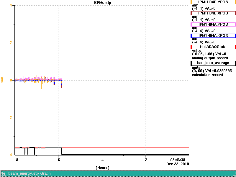Select the IPM1H04B.XPOS legend entry
This screenshot has width=236, height=177.
pos(213,13)
